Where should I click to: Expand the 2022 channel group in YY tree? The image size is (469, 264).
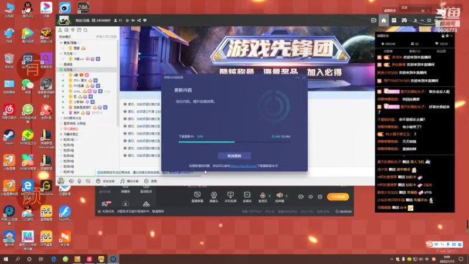pyautogui.click(x=62, y=118)
